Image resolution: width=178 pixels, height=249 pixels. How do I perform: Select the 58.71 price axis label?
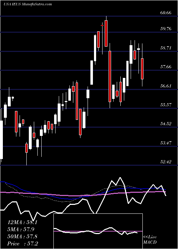tap(166, 48)
